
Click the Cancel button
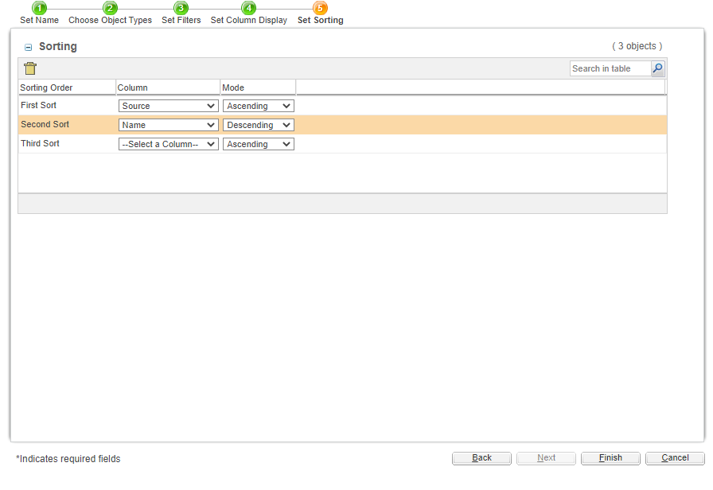pos(674,457)
